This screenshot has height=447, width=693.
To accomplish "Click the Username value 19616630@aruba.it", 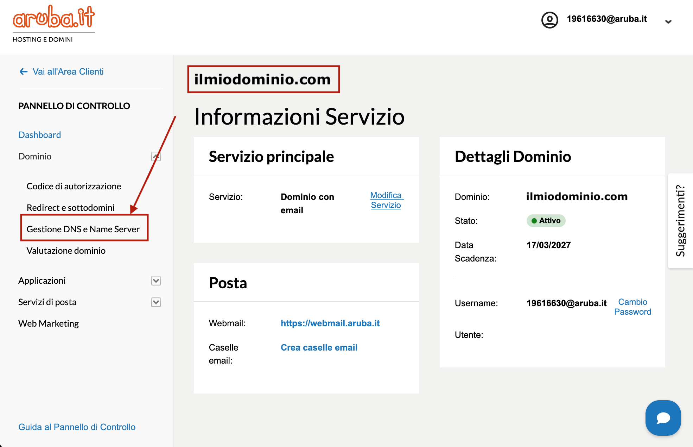I will point(566,303).
